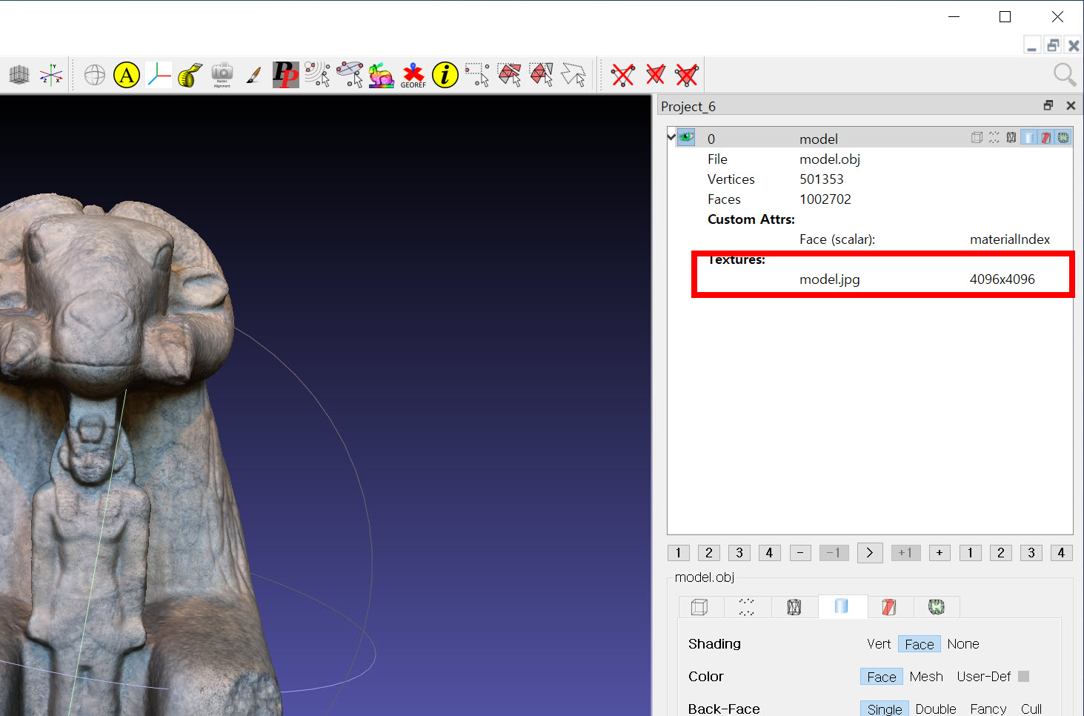Image resolution: width=1084 pixels, height=716 pixels.
Task: Toggle the bounding box grid toolbar icon
Action: 19,75
